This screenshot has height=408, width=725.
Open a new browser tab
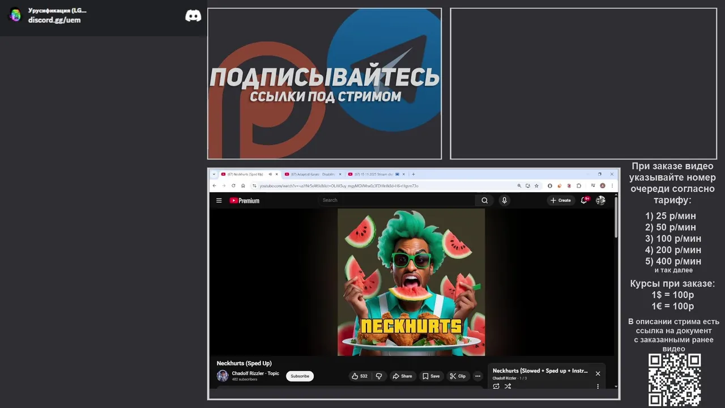click(413, 174)
